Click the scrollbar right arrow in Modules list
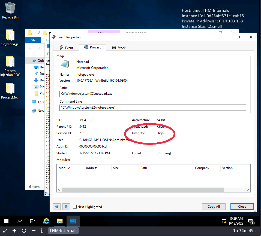Image resolution: width=261 pixels, height=236 pixels. (x=248, y=190)
